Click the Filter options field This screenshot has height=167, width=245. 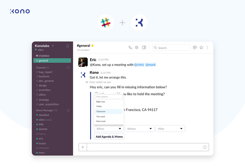[x=109, y=97]
